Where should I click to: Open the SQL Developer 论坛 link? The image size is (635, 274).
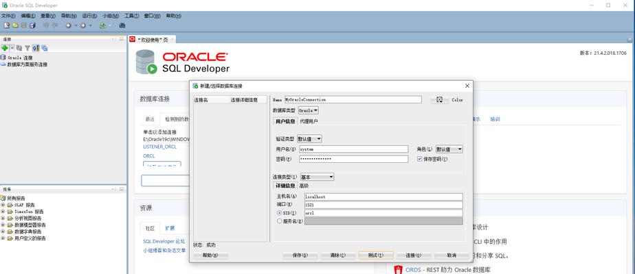point(164,241)
